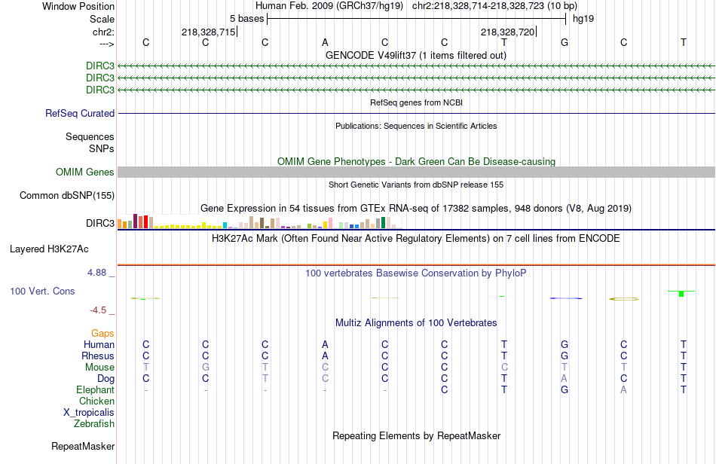Click the G base in Mouse alignment row
Screen dimensions: 716x464
coord(206,368)
